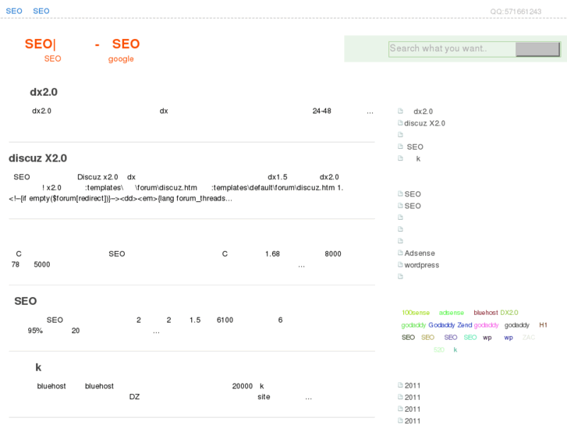
Task: Click the page icon beside sidebar k entry
Action: (400, 158)
